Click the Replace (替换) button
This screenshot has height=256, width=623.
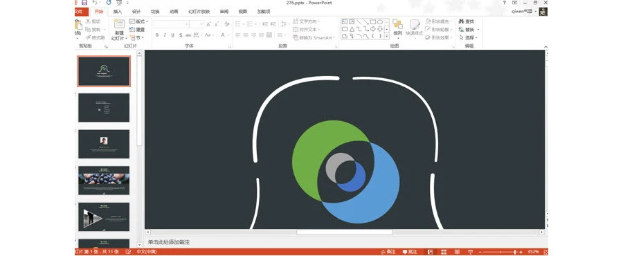point(469,29)
